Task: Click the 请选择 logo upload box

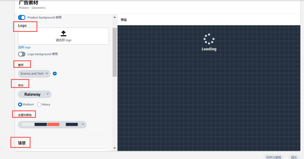Action: 63,36
